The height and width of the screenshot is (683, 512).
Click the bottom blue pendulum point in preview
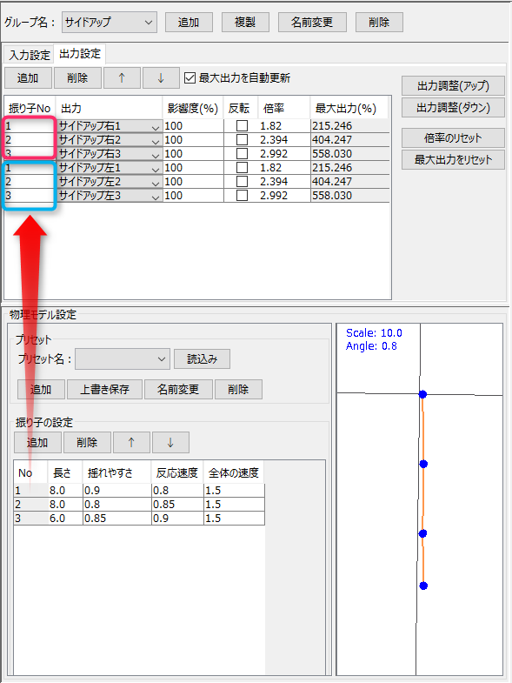coord(423,586)
